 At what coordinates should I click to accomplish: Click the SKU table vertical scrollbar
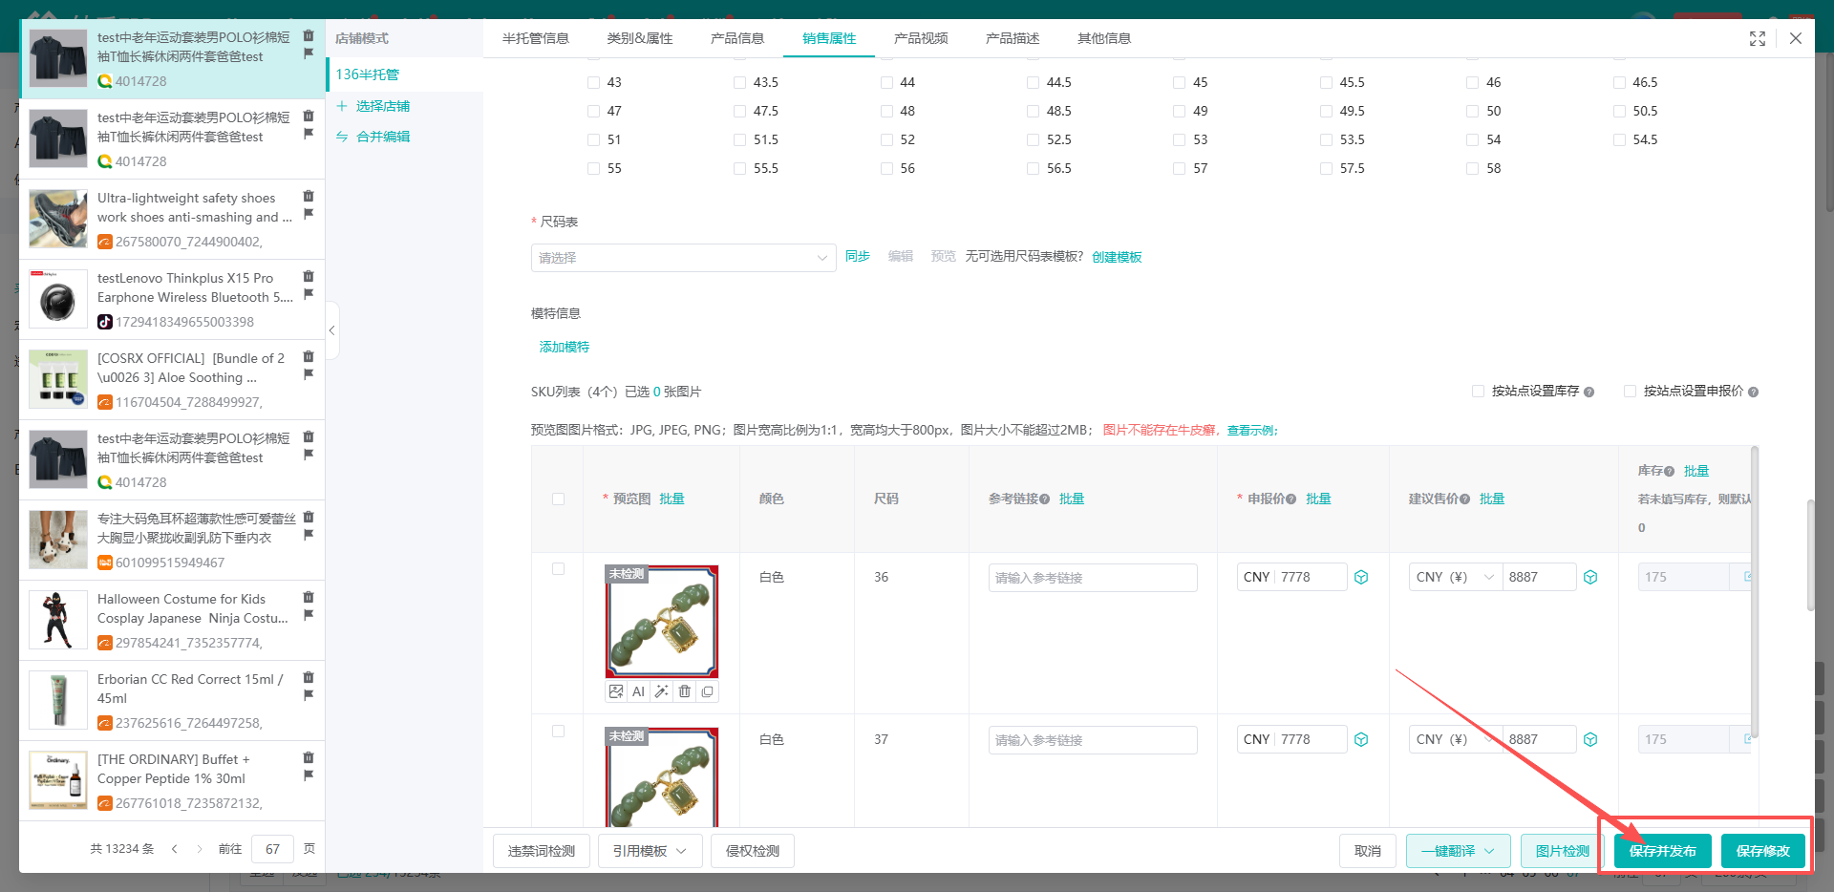(1754, 592)
